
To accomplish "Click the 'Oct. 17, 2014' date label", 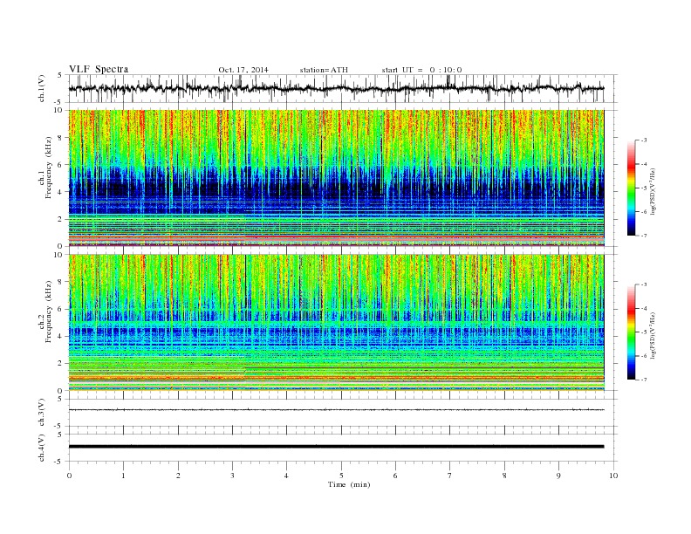I will pos(243,70).
